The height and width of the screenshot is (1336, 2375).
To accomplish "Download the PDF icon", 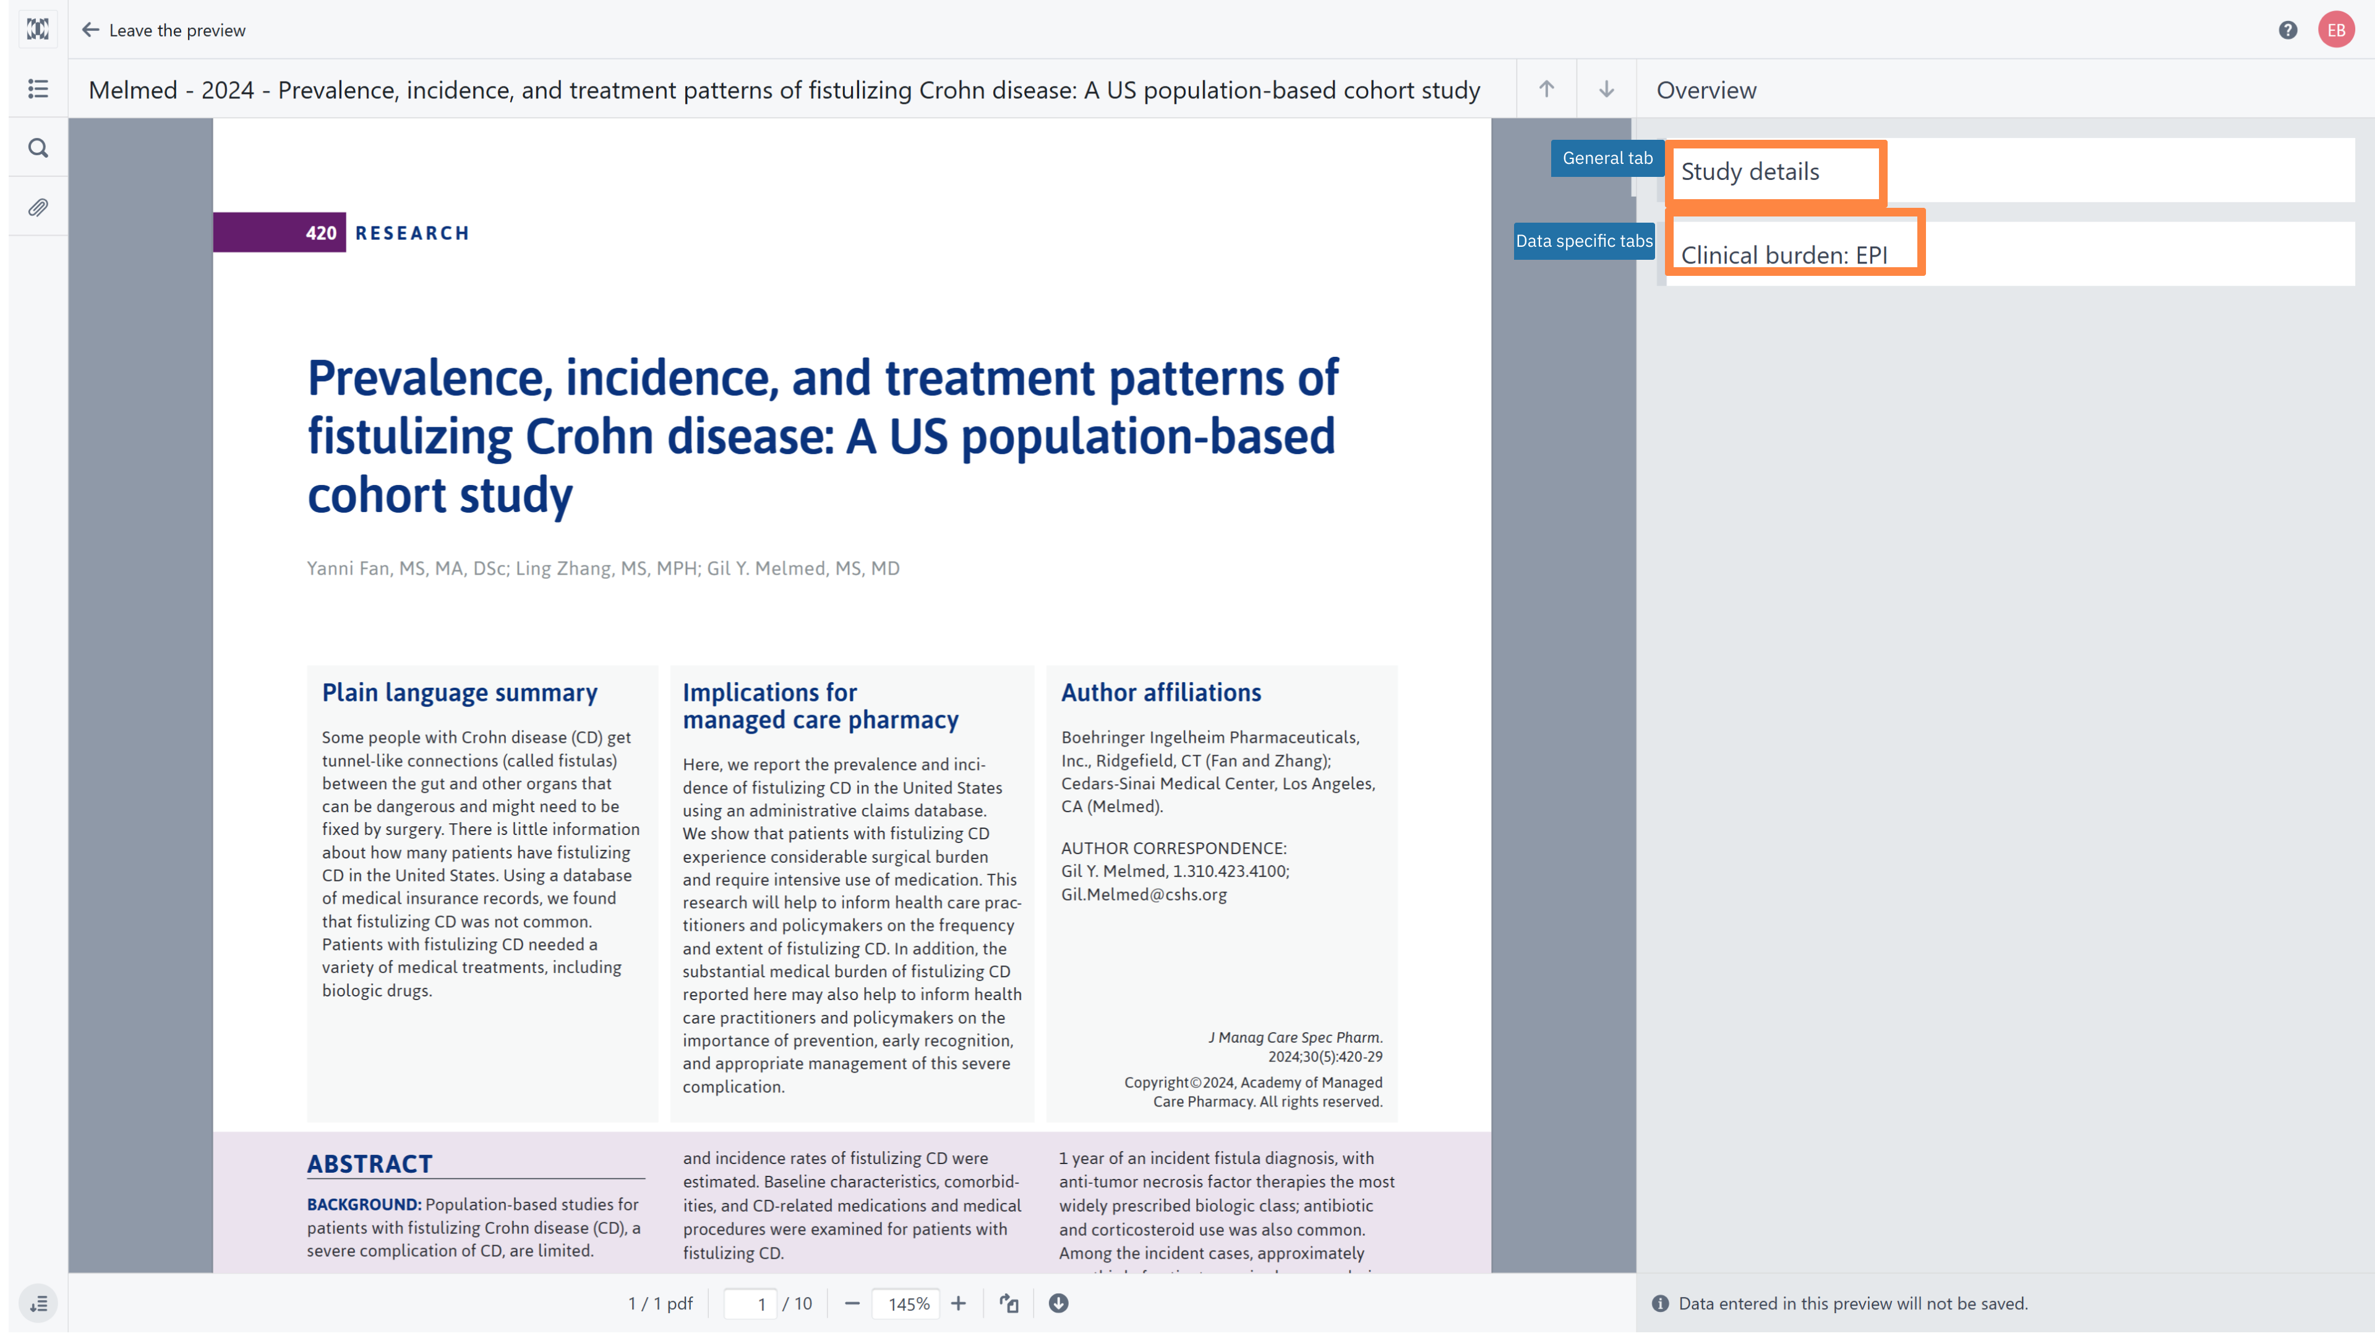I will pyautogui.click(x=1058, y=1304).
